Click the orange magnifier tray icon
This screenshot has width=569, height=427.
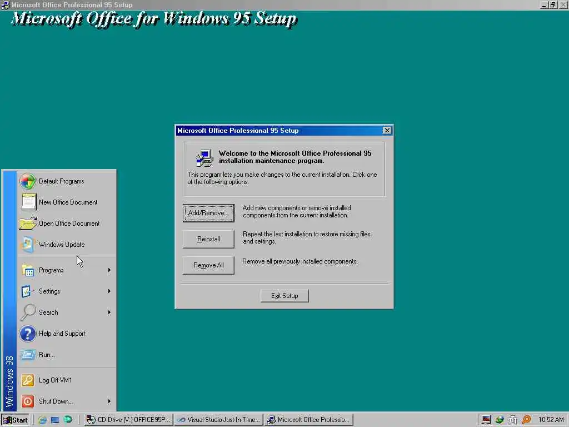coord(526,420)
